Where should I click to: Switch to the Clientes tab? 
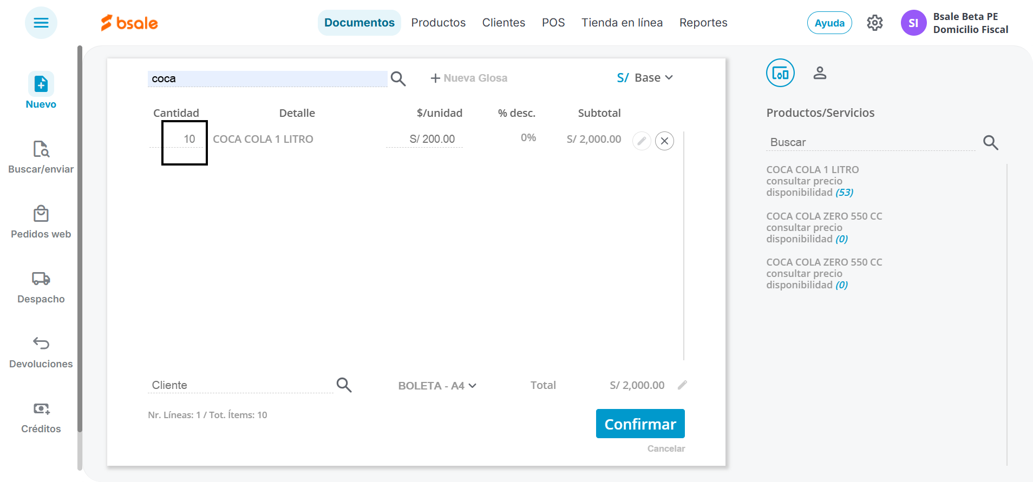[x=504, y=23]
